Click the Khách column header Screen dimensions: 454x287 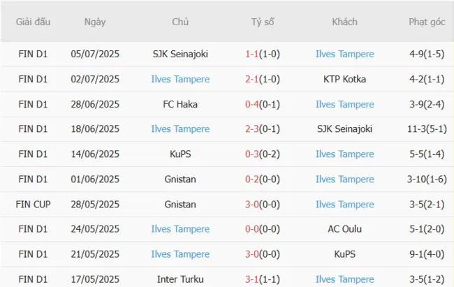344,22
